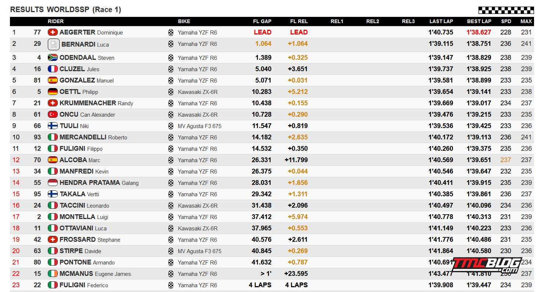
Task: Click the checkered flag icon in Odendaal's row
Action: [x=171, y=58]
